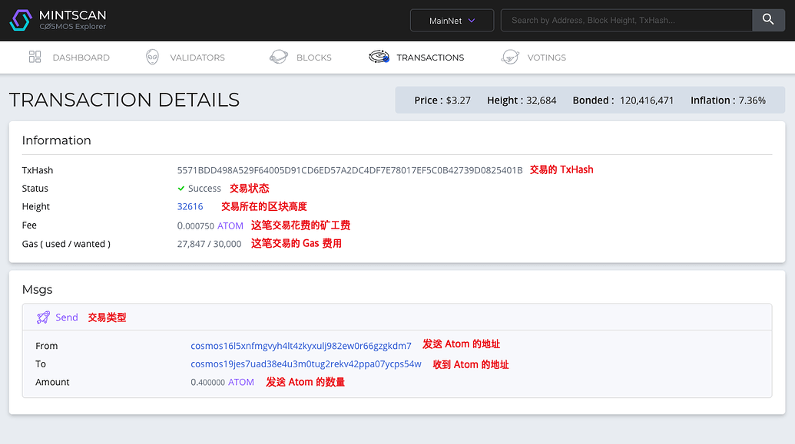Click the ATOM label next to the fee
Viewport: 795px width, 444px height.
[230, 225]
